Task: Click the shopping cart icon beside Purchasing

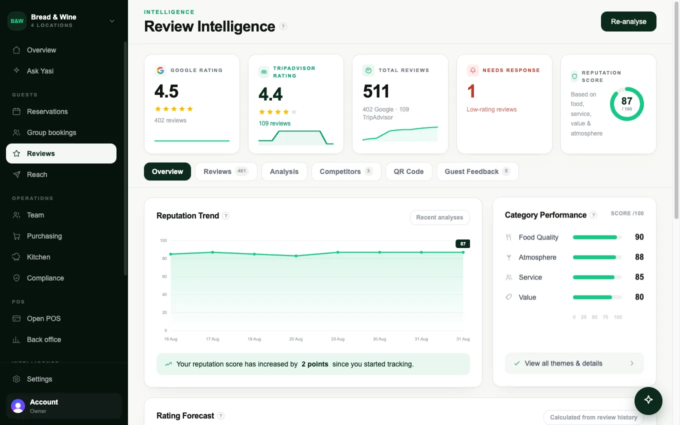Action: coord(16,236)
